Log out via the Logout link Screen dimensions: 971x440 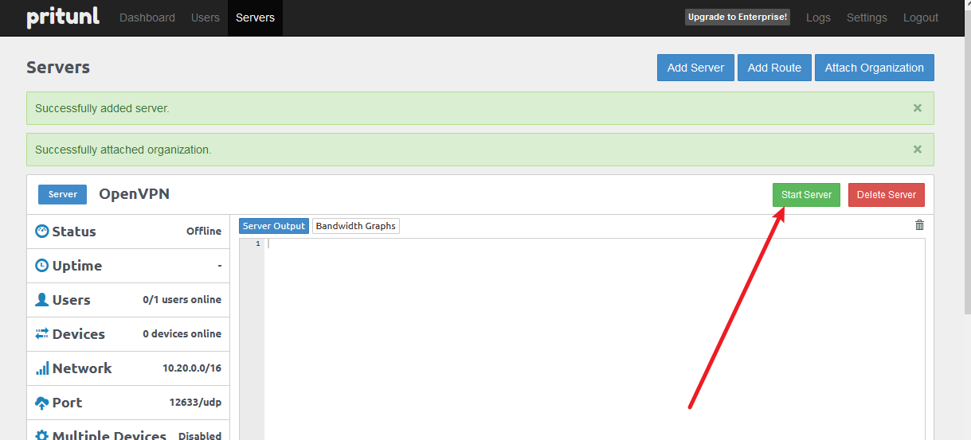click(921, 18)
